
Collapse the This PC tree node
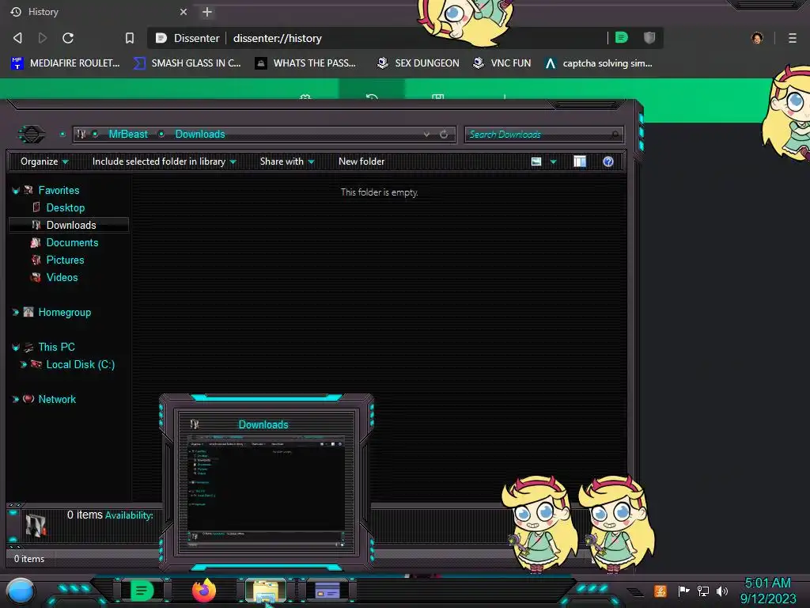pos(16,348)
